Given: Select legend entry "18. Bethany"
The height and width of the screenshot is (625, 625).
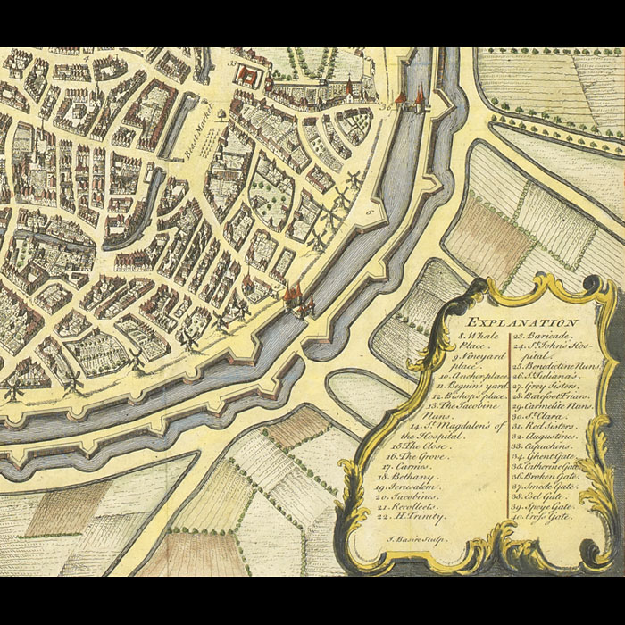Looking at the screenshot, I should click(x=407, y=477).
